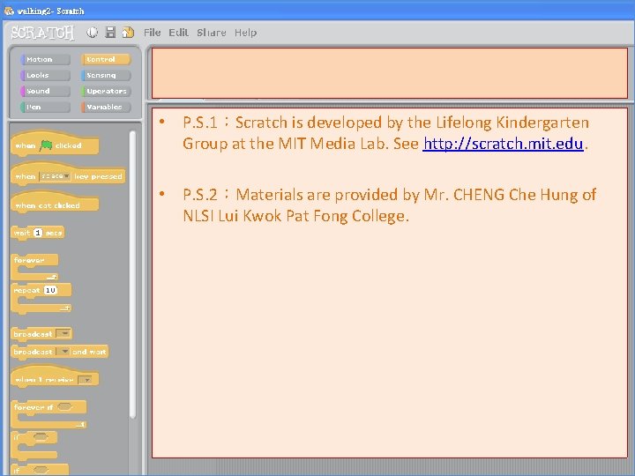Image resolution: width=635 pixels, height=476 pixels.
Task: Click the repeat count value field
Action: tap(50, 290)
